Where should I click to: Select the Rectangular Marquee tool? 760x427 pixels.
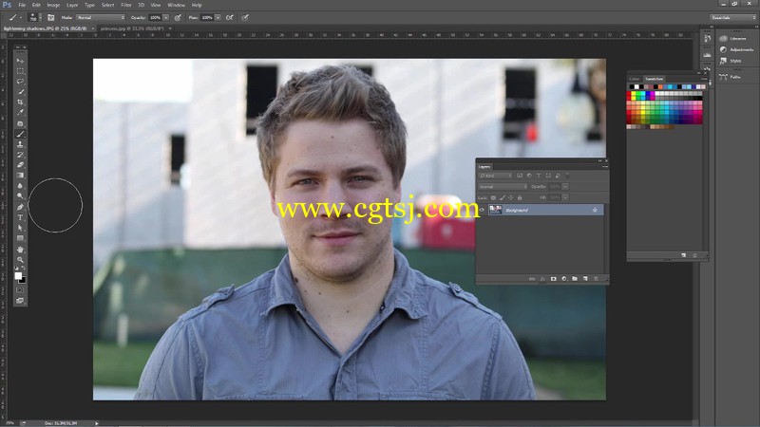click(20, 71)
